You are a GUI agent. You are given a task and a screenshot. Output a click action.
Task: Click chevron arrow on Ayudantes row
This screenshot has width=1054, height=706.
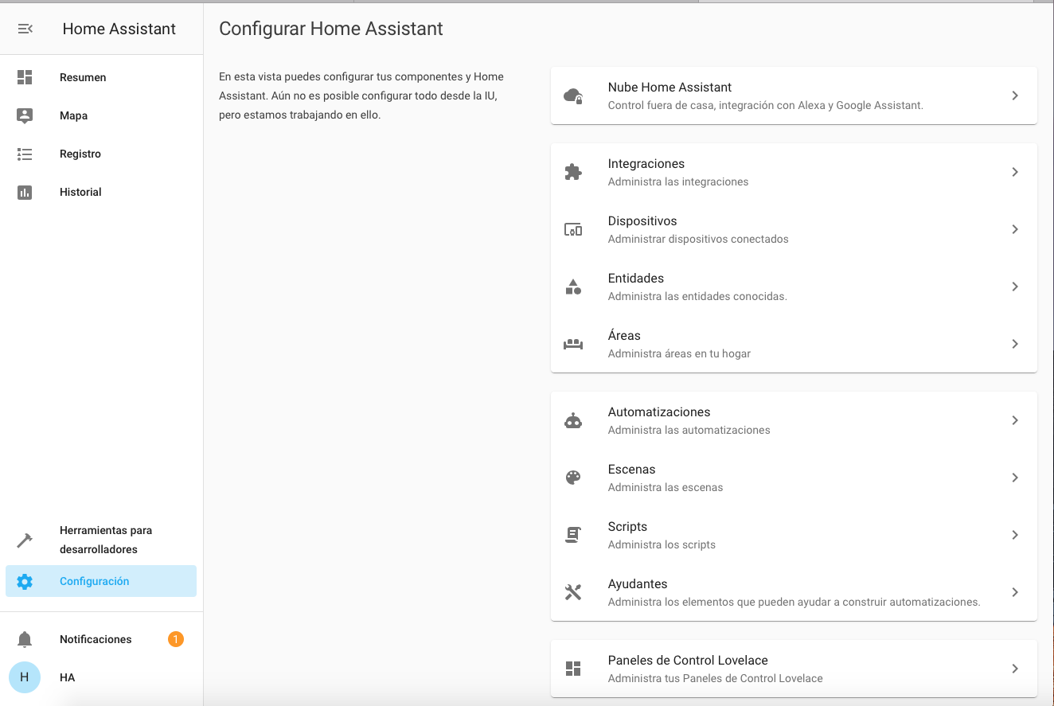pyautogui.click(x=1015, y=592)
